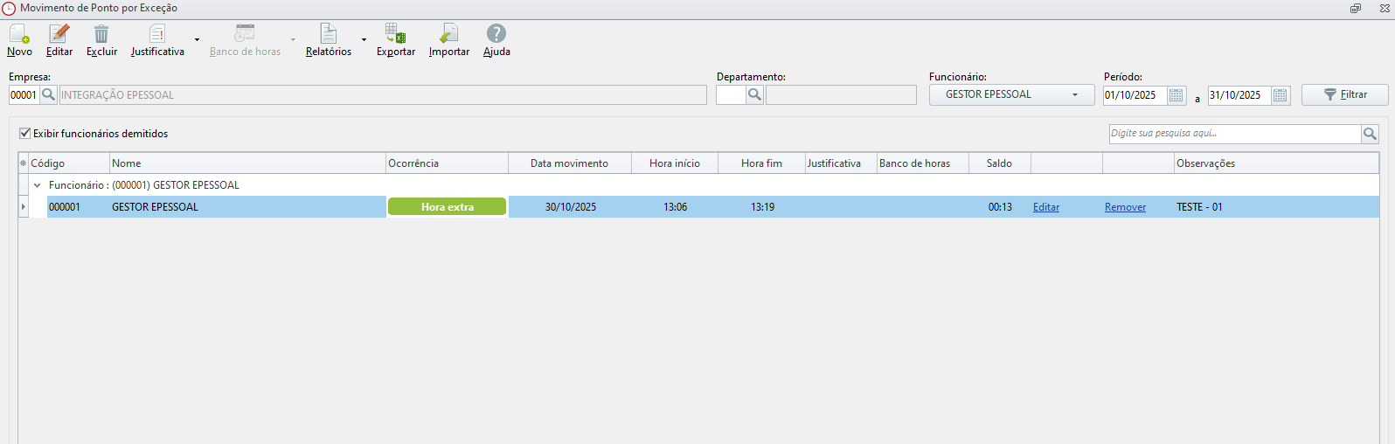This screenshot has height=444, width=1395.
Task: Click the Período start date field
Action: (x=1135, y=95)
